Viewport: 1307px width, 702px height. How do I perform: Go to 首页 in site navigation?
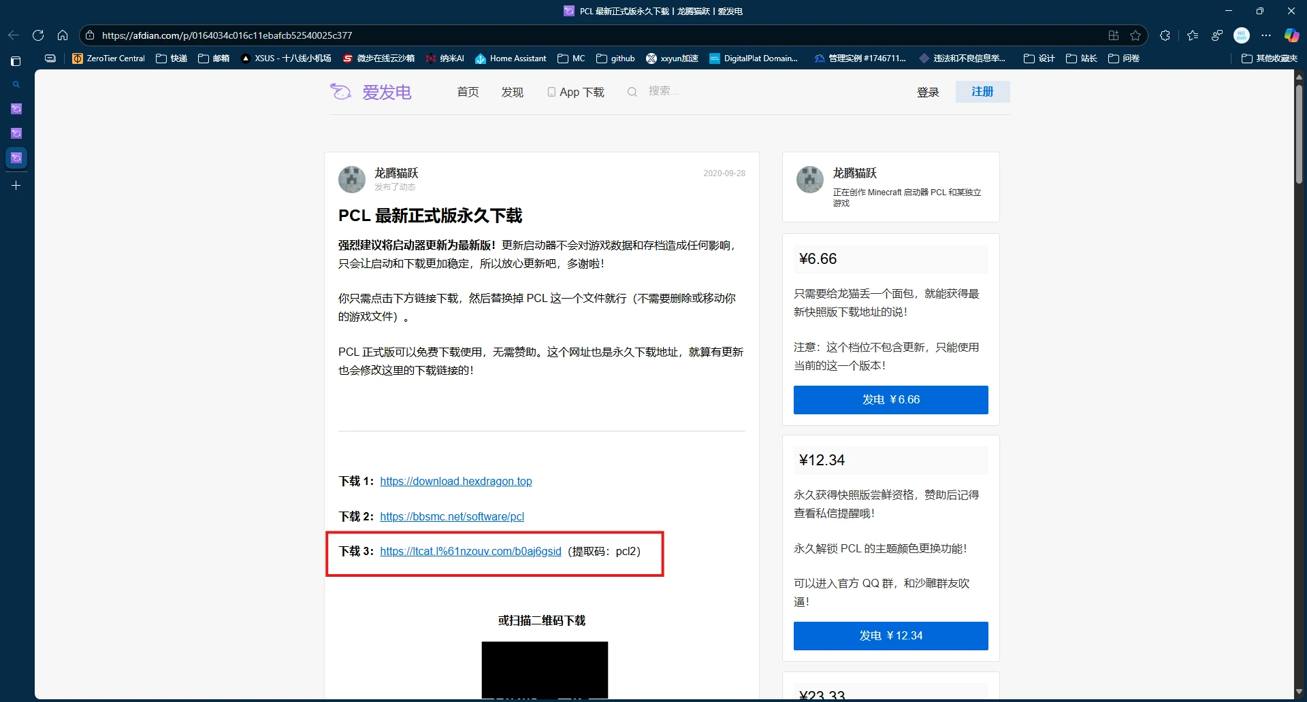(x=468, y=92)
